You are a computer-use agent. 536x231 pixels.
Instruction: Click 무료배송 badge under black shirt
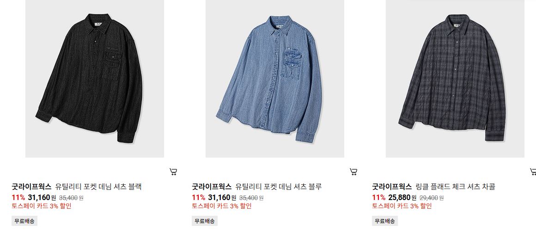[x=24, y=221]
